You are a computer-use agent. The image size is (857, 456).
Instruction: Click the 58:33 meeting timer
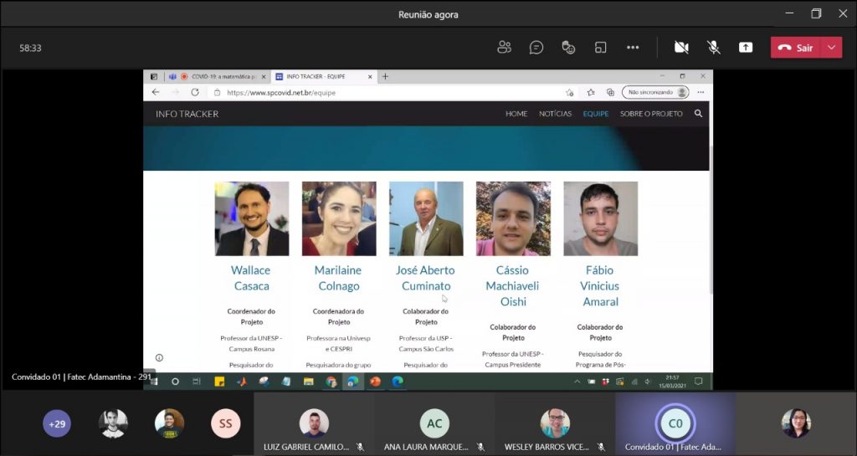point(31,48)
